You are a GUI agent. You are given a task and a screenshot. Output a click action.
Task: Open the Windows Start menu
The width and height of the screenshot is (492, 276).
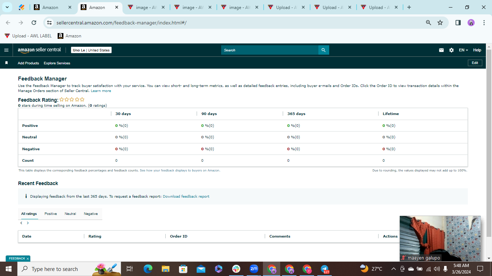click(8, 269)
